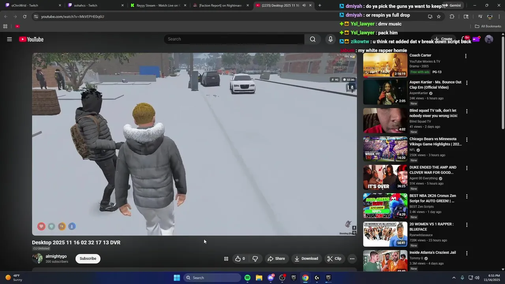505x284 pixels.
Task: Open the 20 WOMEN VS 1 RAPPER thumbnail
Action: (385, 234)
